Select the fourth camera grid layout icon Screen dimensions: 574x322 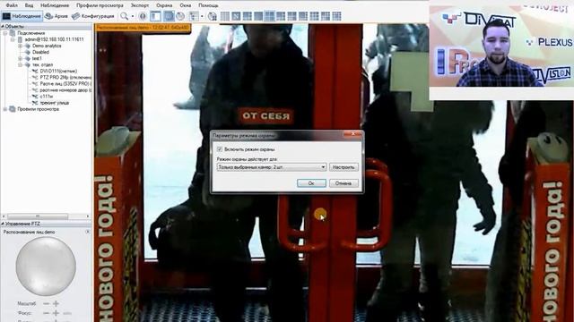(x=258, y=16)
